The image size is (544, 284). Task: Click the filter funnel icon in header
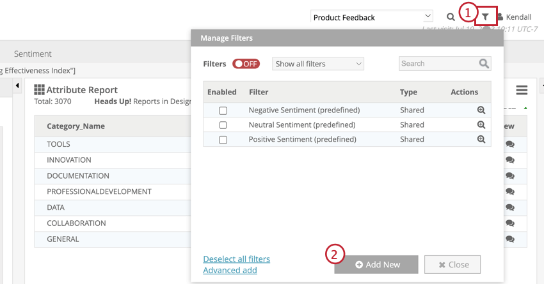coord(486,17)
